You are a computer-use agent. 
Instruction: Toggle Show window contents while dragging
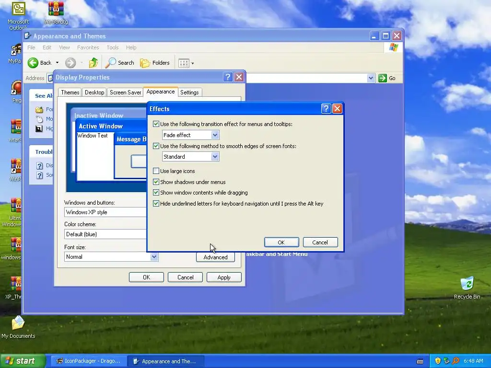coord(156,193)
